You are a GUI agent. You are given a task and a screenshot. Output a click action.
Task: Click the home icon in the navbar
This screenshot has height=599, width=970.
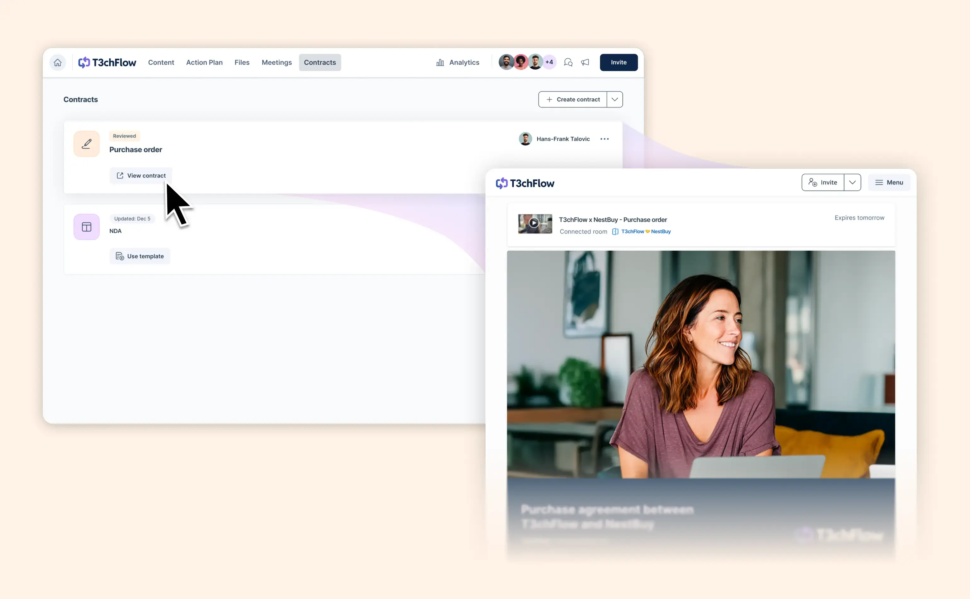coord(58,63)
